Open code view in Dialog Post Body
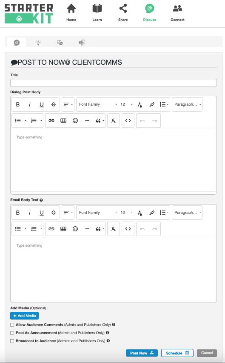Screen dimensions: 225x363 [128, 121]
